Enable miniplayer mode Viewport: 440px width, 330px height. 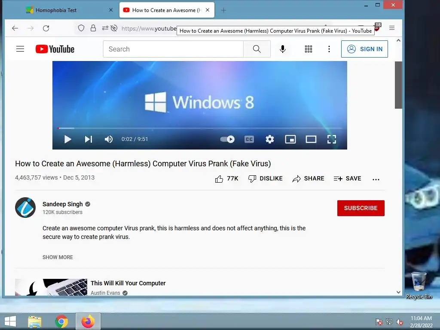[290, 139]
